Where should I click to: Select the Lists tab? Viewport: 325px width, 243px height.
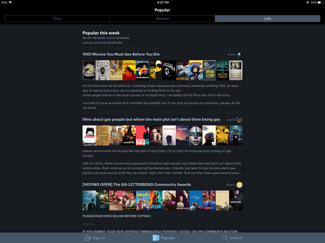(x=268, y=18)
